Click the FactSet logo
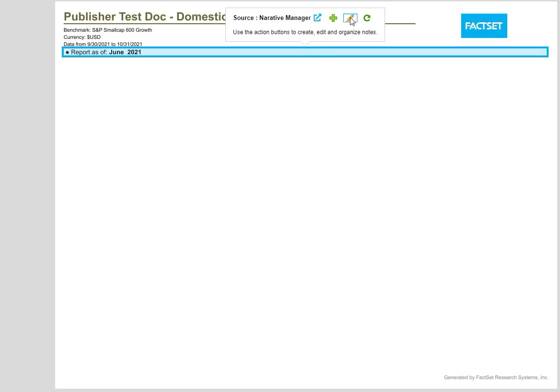Viewport: 560px width, 392px height. pyautogui.click(x=484, y=26)
